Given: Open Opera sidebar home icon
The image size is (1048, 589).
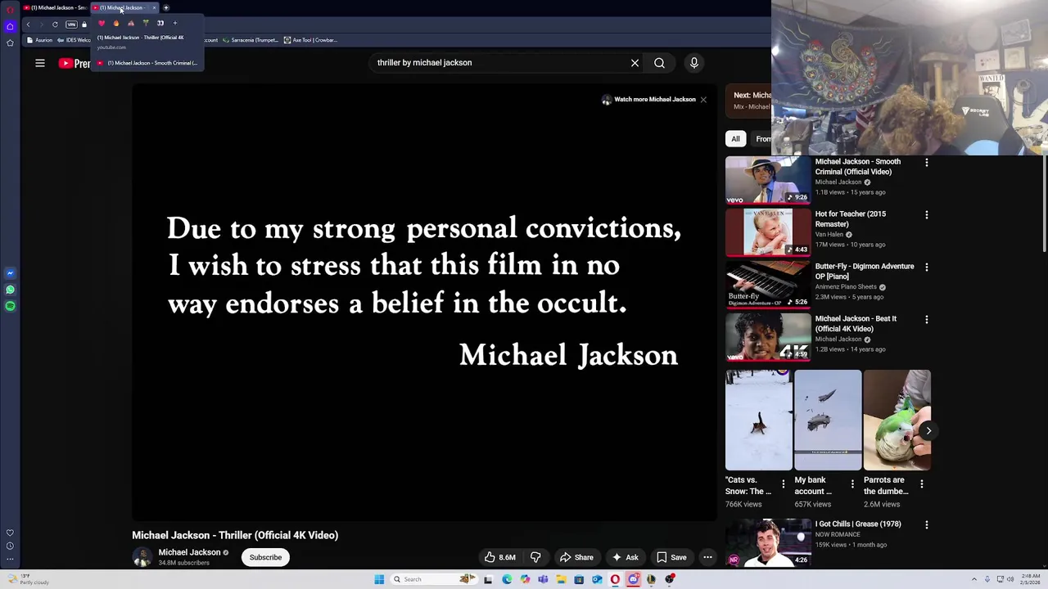Looking at the screenshot, I should pos(10,26).
